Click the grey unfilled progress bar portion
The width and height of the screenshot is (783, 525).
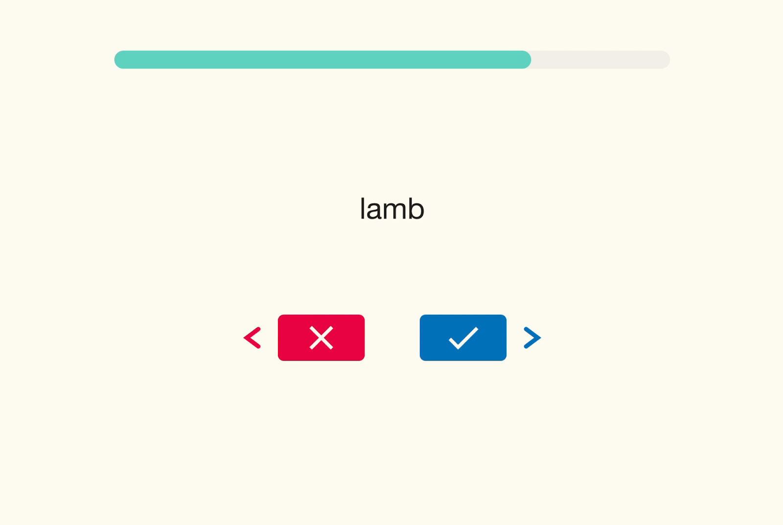click(600, 60)
